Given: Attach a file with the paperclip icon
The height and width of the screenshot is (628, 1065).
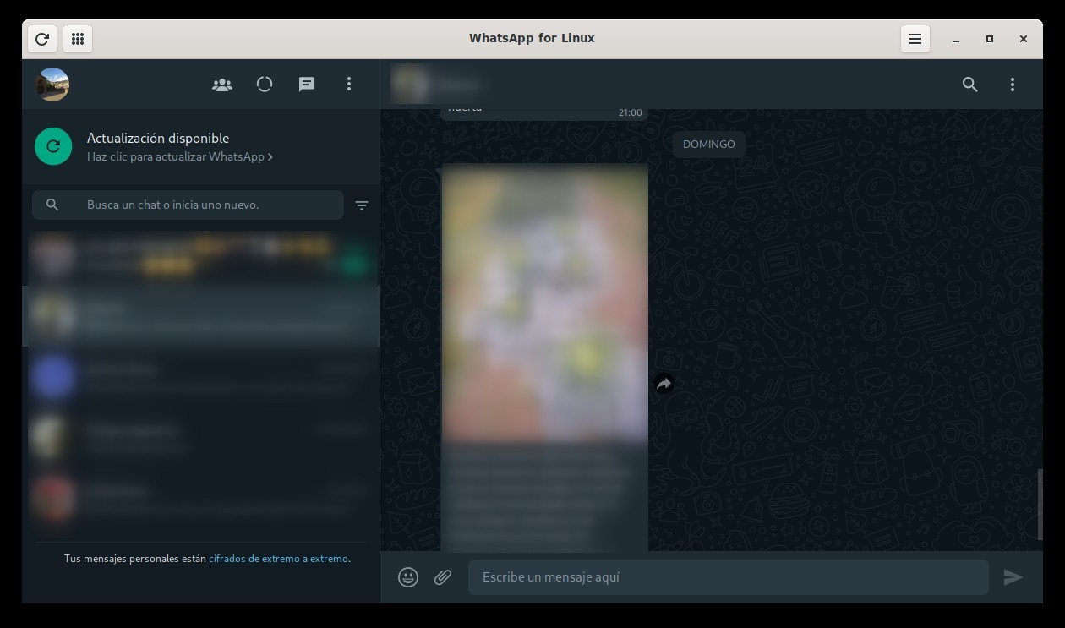Looking at the screenshot, I should pyautogui.click(x=443, y=577).
